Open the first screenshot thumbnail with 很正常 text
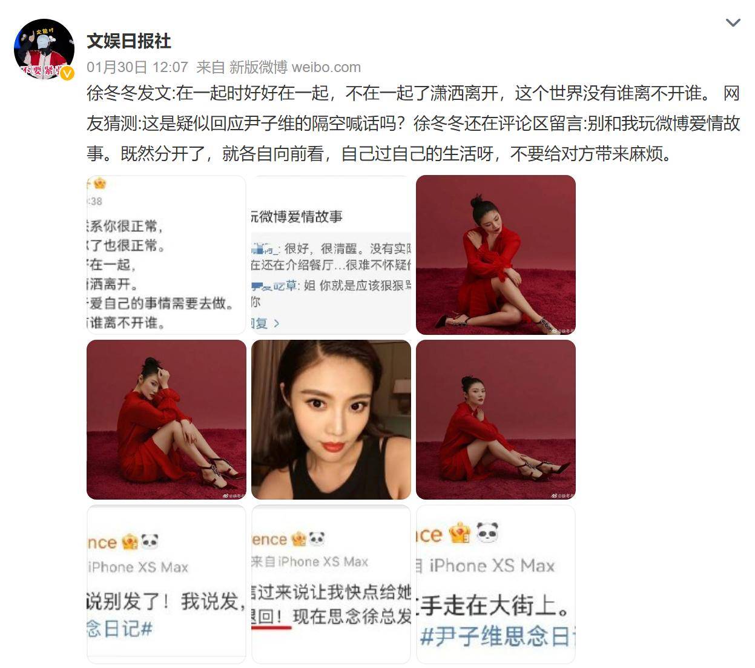755x668 pixels. (166, 254)
